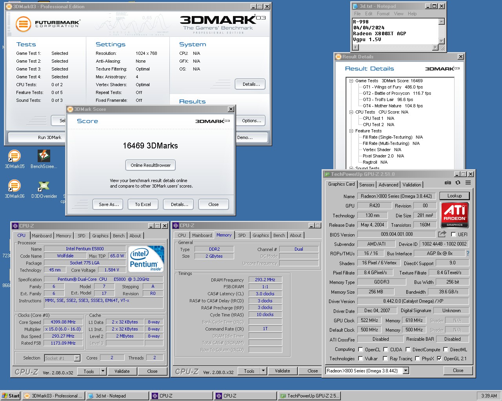This screenshot has width=502, height=401.
Task: Open the SPD tab in right CPU-Z
Action: tap(242, 235)
